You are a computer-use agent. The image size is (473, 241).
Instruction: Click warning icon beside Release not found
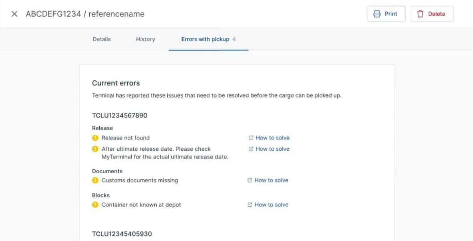click(x=95, y=138)
